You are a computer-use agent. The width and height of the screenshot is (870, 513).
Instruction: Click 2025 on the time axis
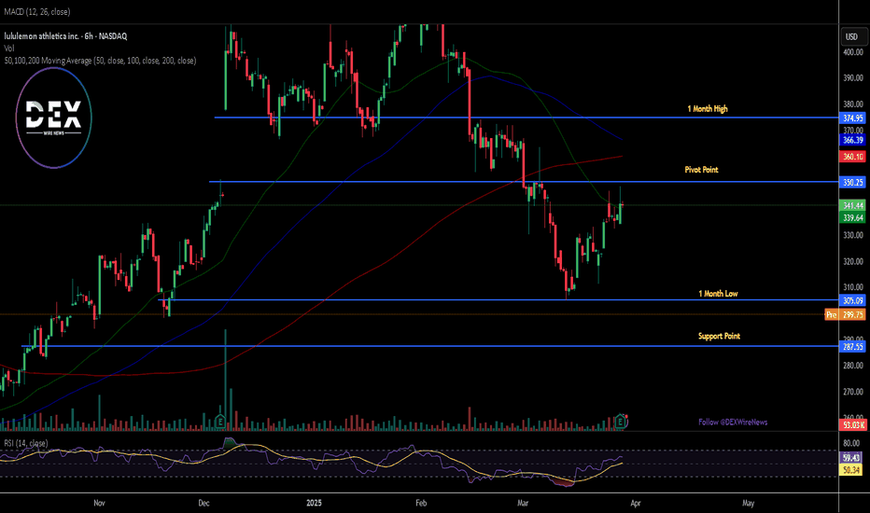point(314,503)
